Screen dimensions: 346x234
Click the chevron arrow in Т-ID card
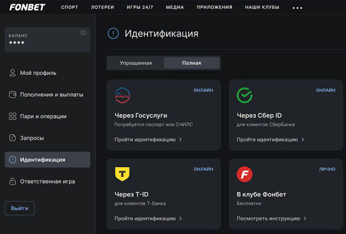[181, 219]
